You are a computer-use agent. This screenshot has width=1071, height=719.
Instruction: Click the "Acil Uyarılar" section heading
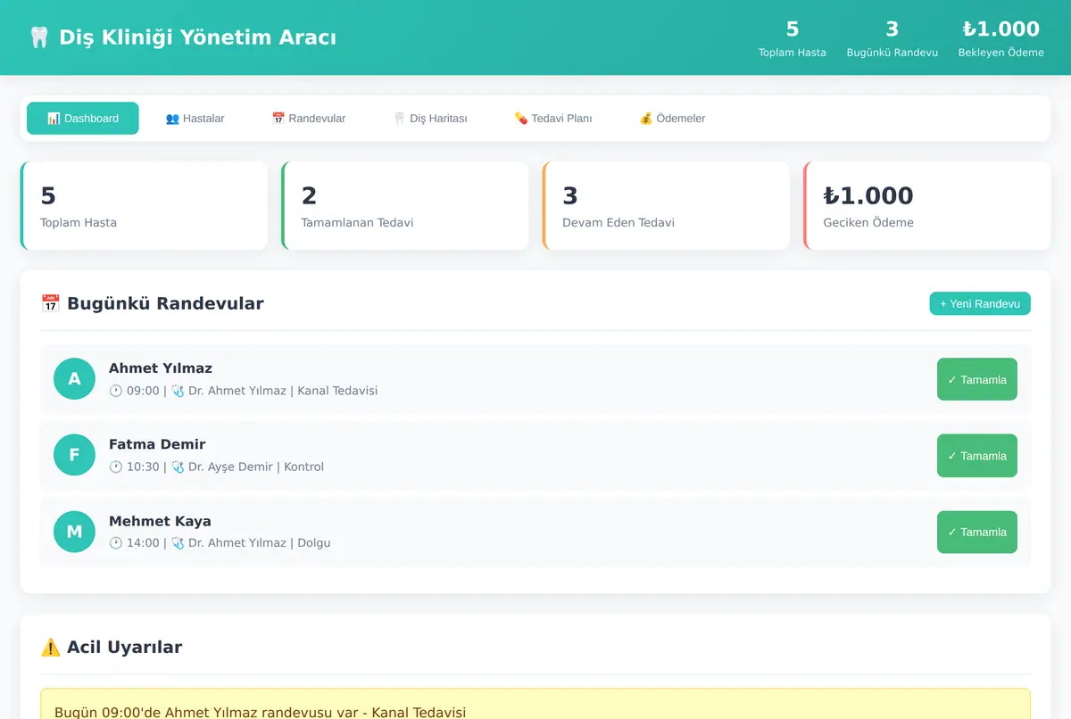tap(124, 647)
